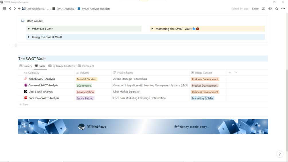Viewport: 288px width, 162px height.
Task: Open page history clock icon
Action: (x=270, y=9)
